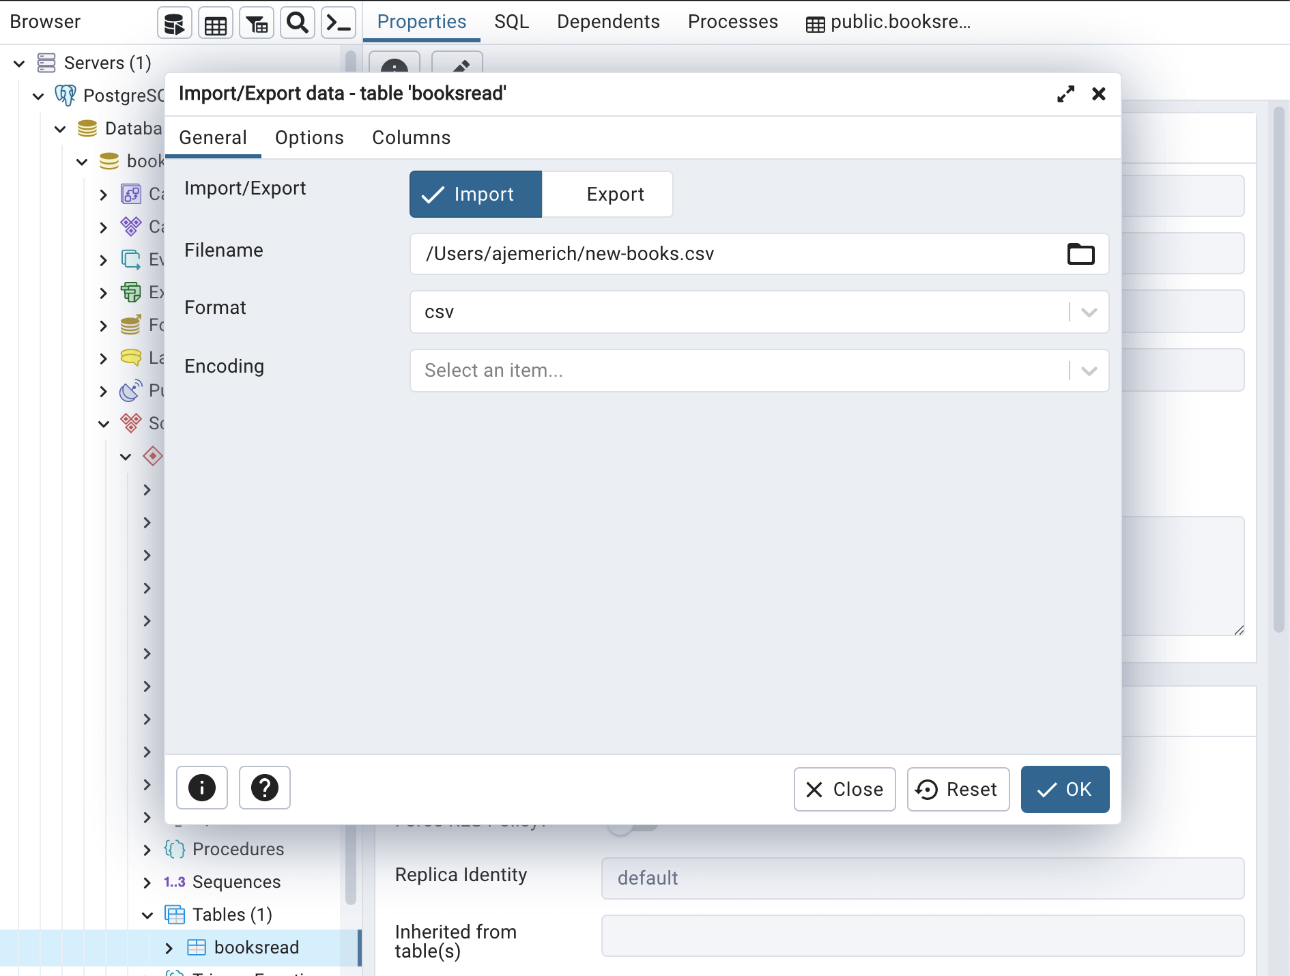This screenshot has width=1290, height=976.
Task: Select the Import option
Action: [474, 194]
